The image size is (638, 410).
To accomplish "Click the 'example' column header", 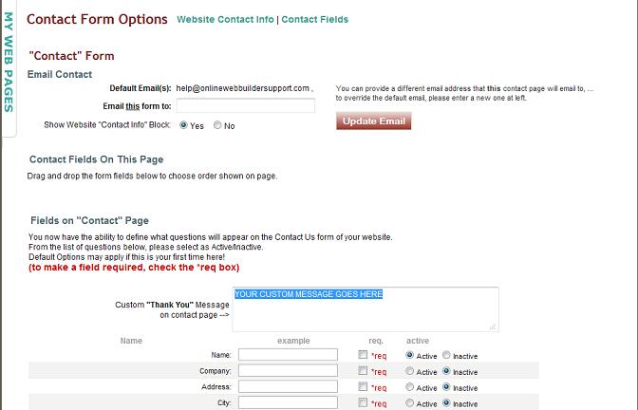I will 293,341.
